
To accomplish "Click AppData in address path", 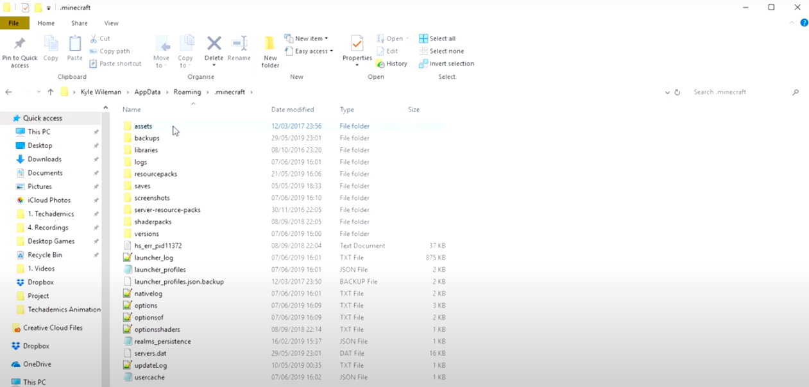I will [x=148, y=92].
